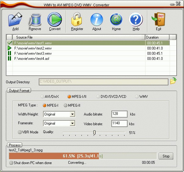Adjust the Quality slider handle

(94, 132)
